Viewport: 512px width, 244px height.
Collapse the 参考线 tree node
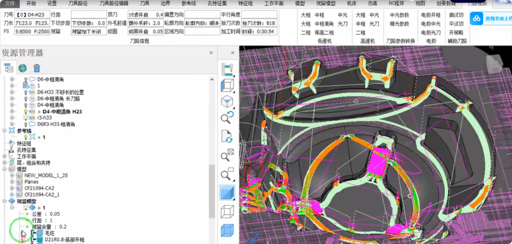pyautogui.click(x=4, y=131)
